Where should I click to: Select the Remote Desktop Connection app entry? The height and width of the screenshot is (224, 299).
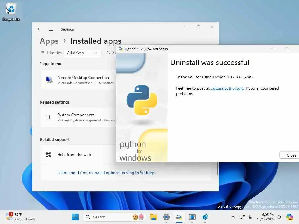click(x=78, y=80)
